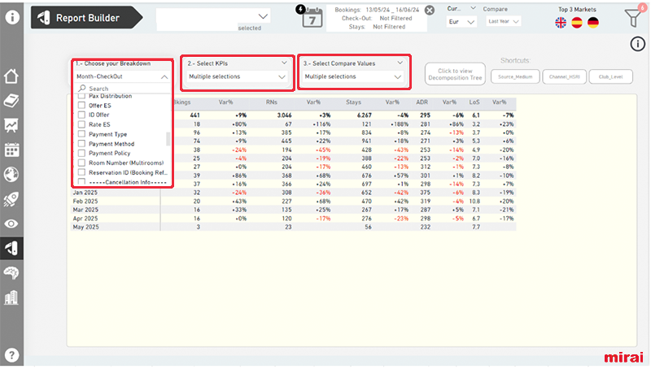This screenshot has height=369, width=651.
Task: Click the rocket icon in sidebar
Action: click(x=11, y=199)
